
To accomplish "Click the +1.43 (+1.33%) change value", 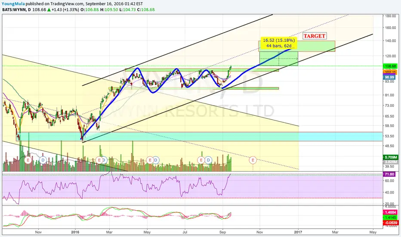I will [x=65, y=10].
